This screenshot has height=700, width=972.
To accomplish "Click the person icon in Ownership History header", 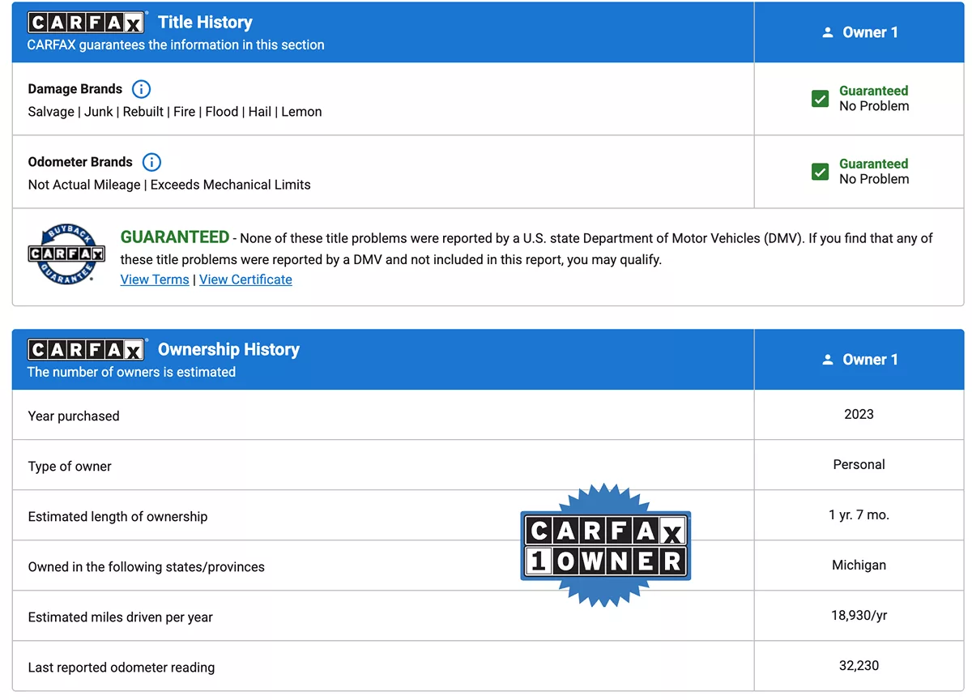I will click(x=827, y=360).
